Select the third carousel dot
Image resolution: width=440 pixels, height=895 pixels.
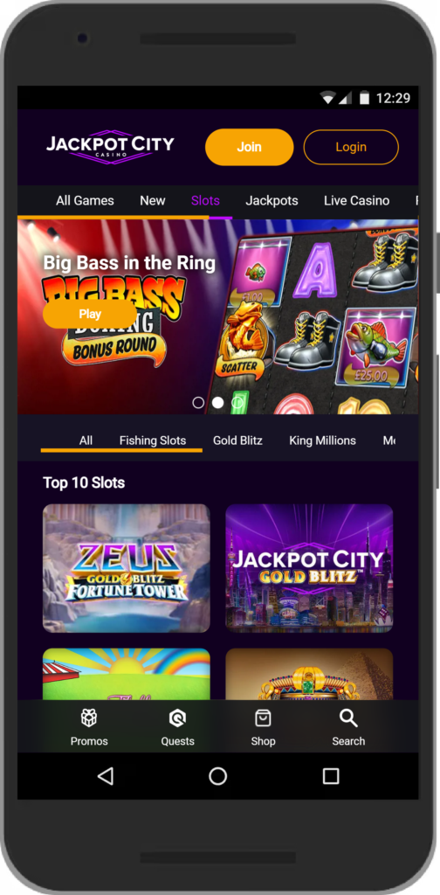pyautogui.click(x=237, y=402)
